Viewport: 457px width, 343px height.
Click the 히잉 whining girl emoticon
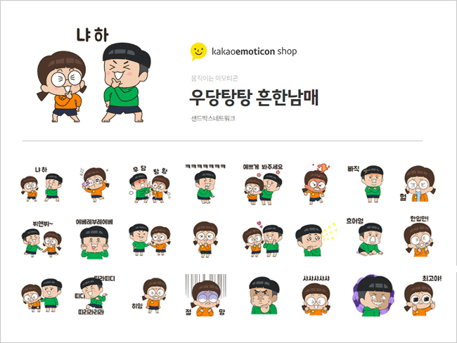click(x=150, y=296)
